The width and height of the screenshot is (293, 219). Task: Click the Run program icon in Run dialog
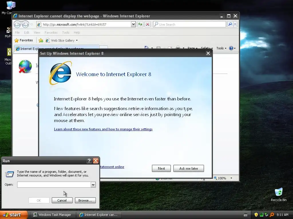pos(9,174)
